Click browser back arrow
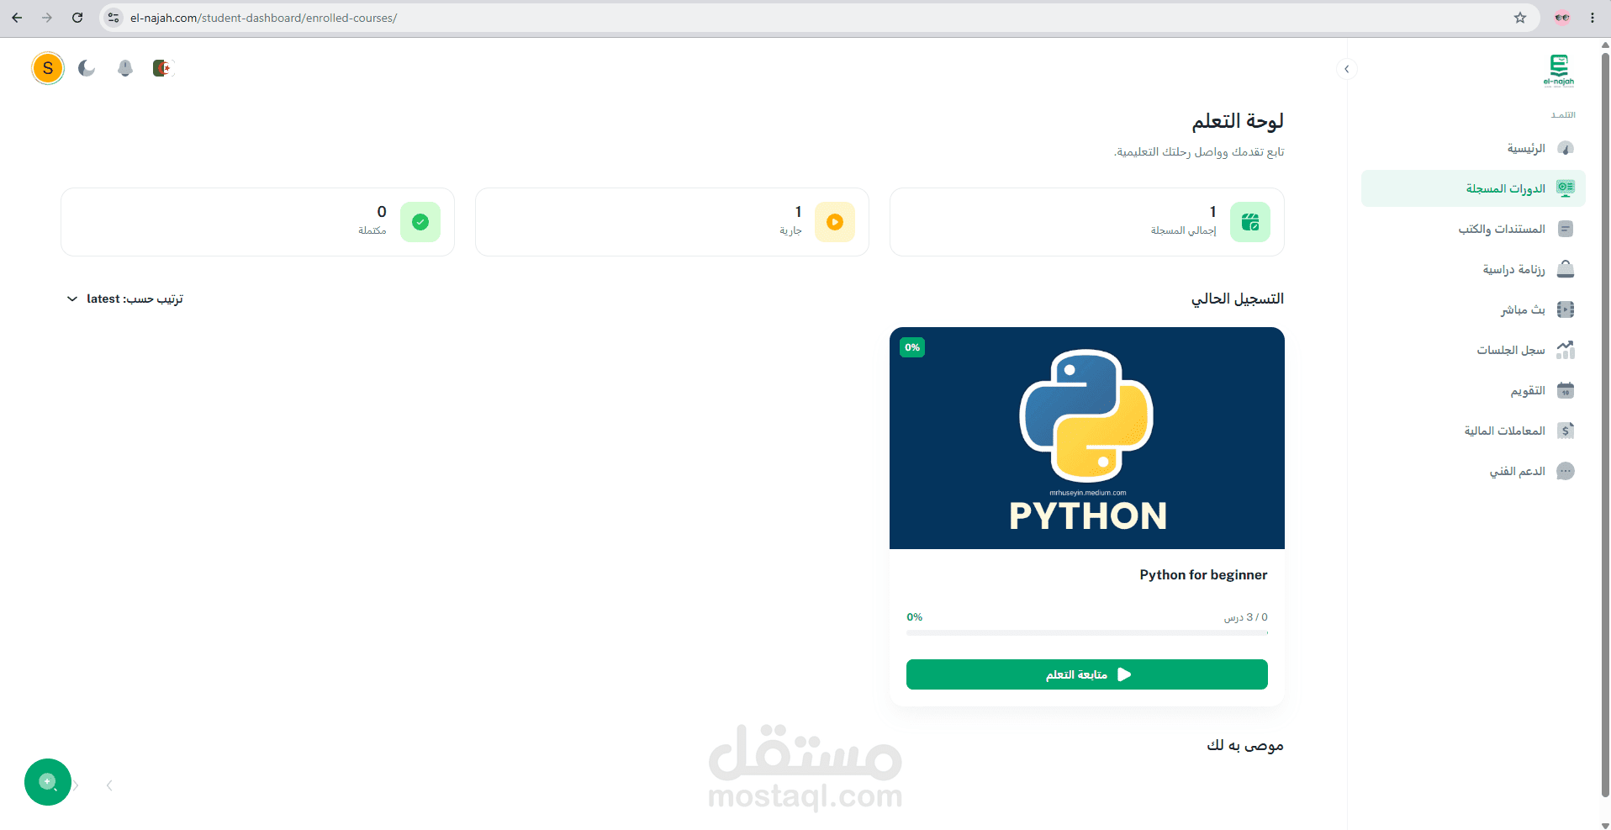The image size is (1611, 830). coord(17,18)
